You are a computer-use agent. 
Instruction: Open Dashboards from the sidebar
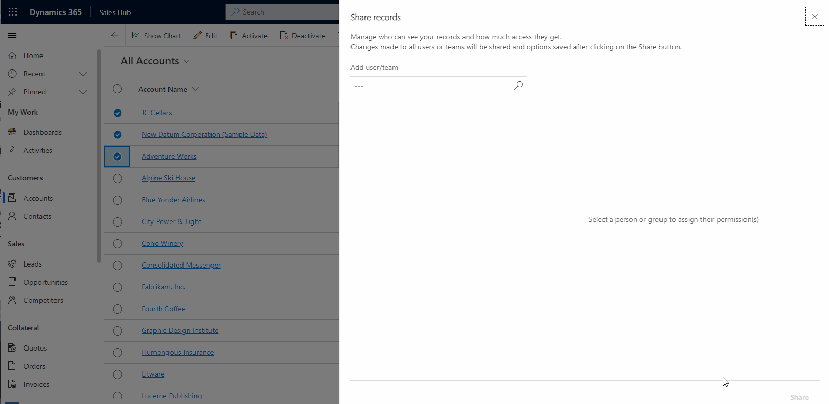pyautogui.click(x=43, y=132)
